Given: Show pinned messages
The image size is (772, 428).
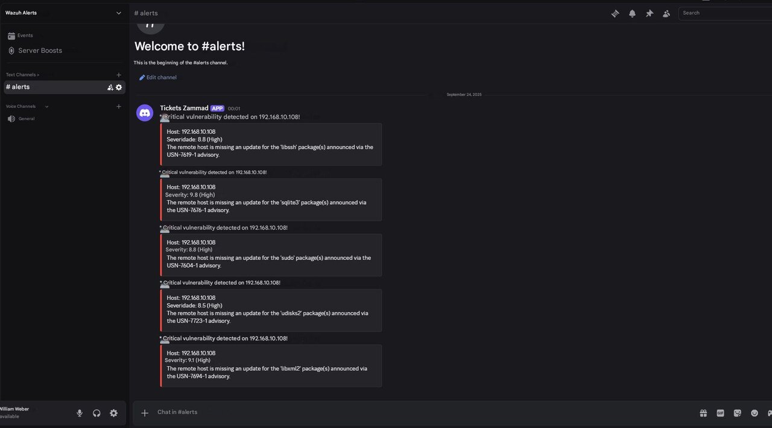Looking at the screenshot, I should 650,13.
